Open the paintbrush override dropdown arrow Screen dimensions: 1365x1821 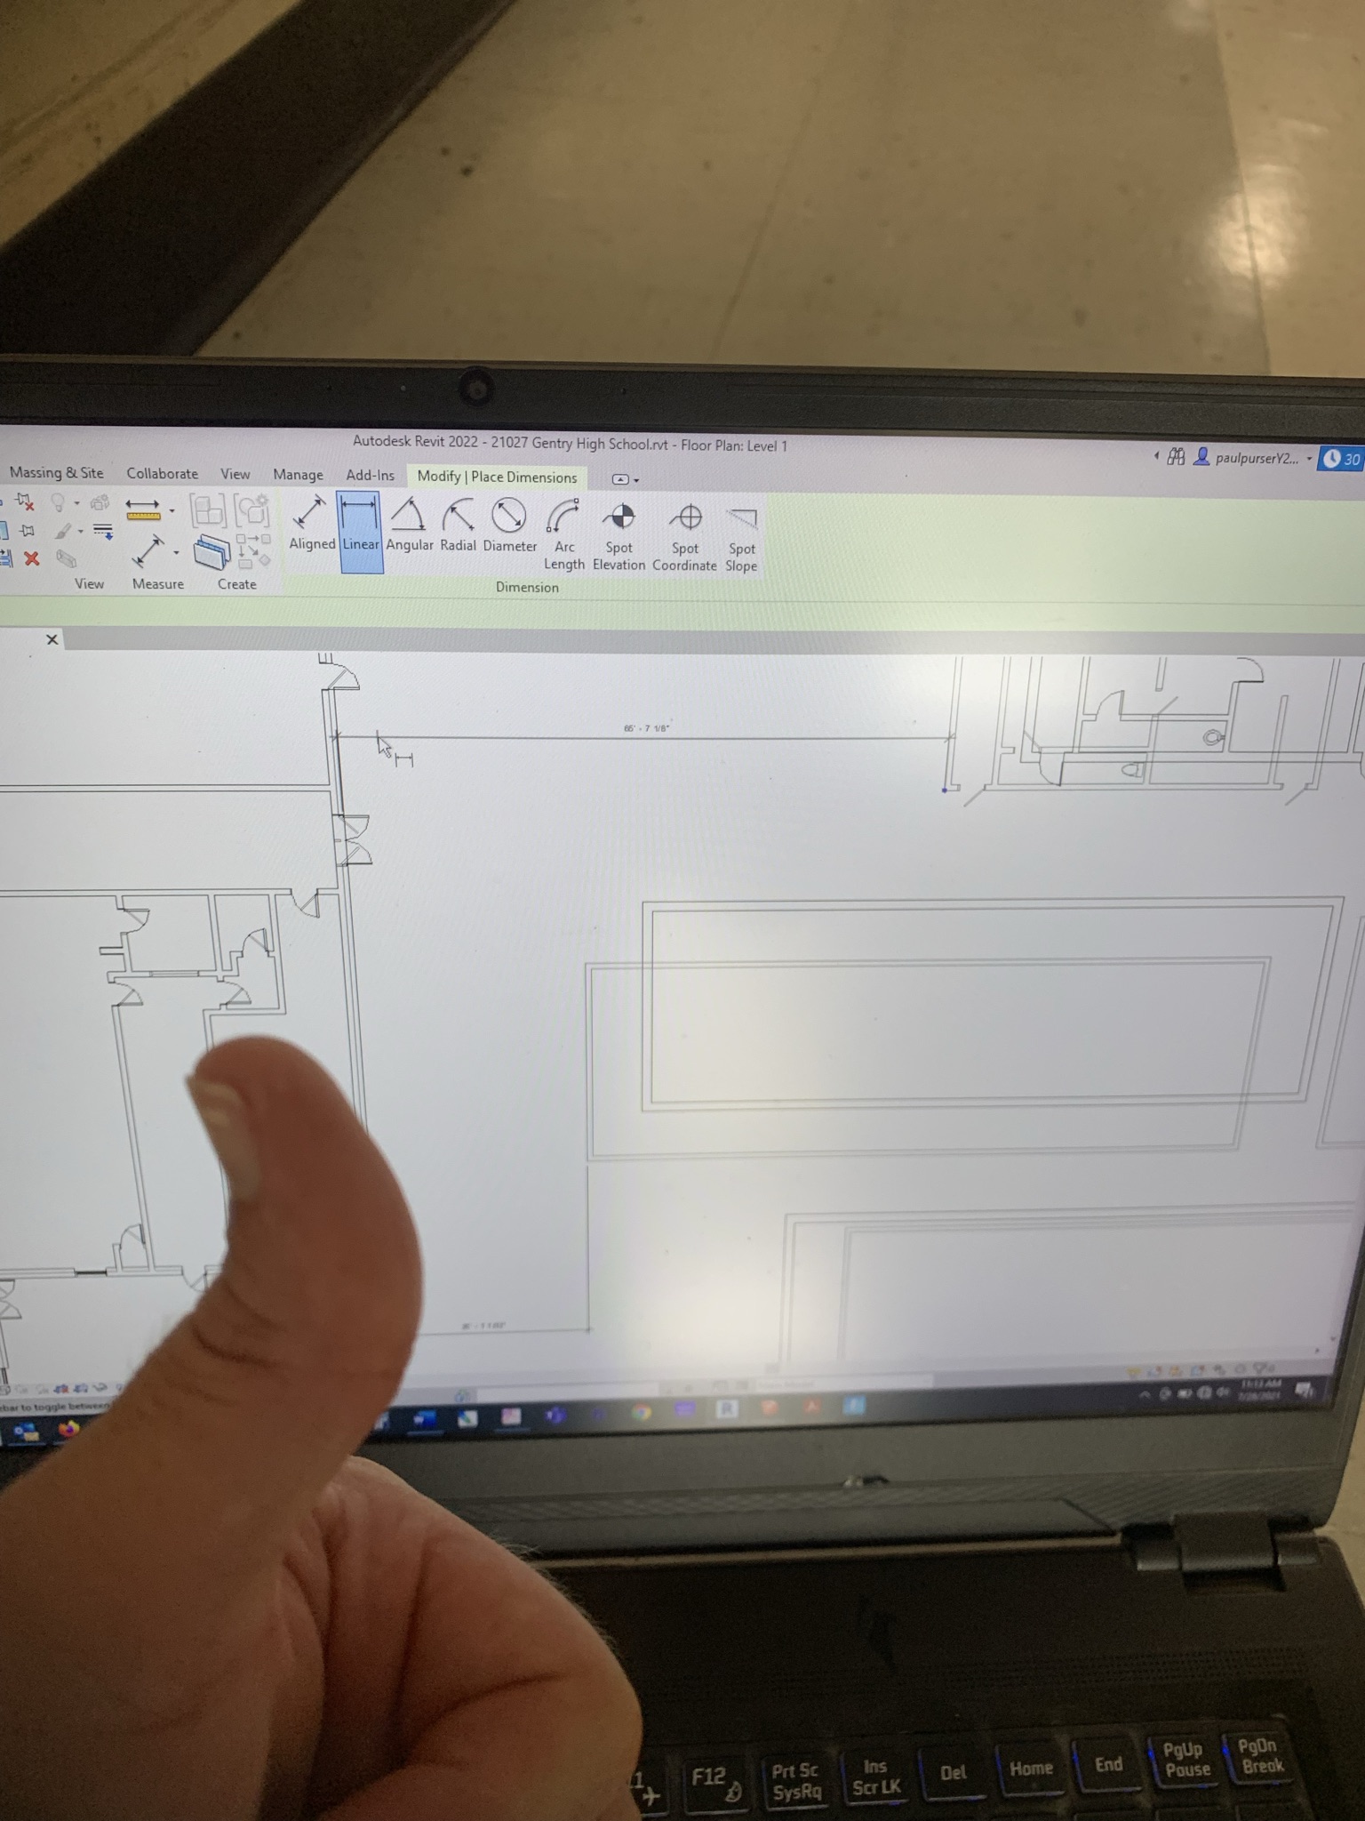tap(81, 532)
